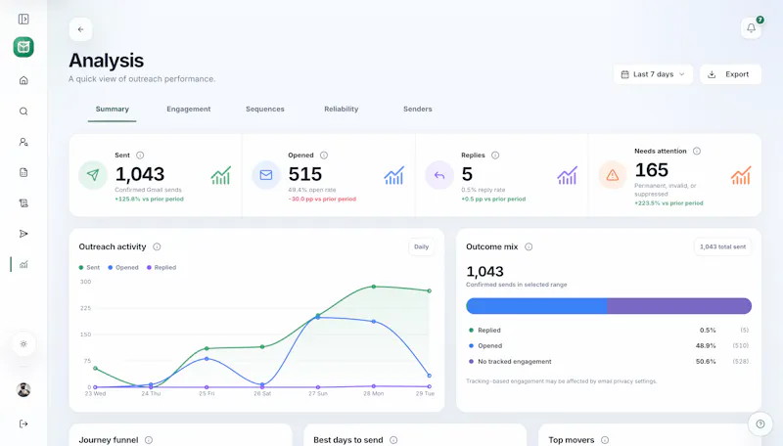Click the green mail app logo

pyautogui.click(x=23, y=47)
